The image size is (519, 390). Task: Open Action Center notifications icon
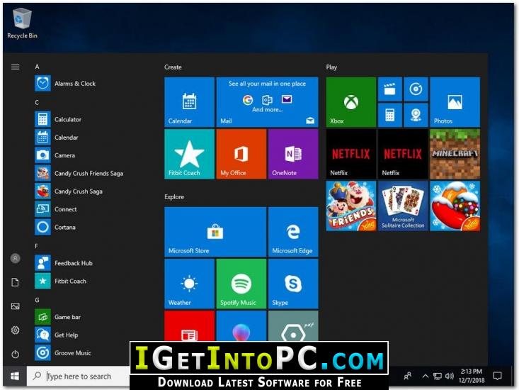click(x=497, y=376)
